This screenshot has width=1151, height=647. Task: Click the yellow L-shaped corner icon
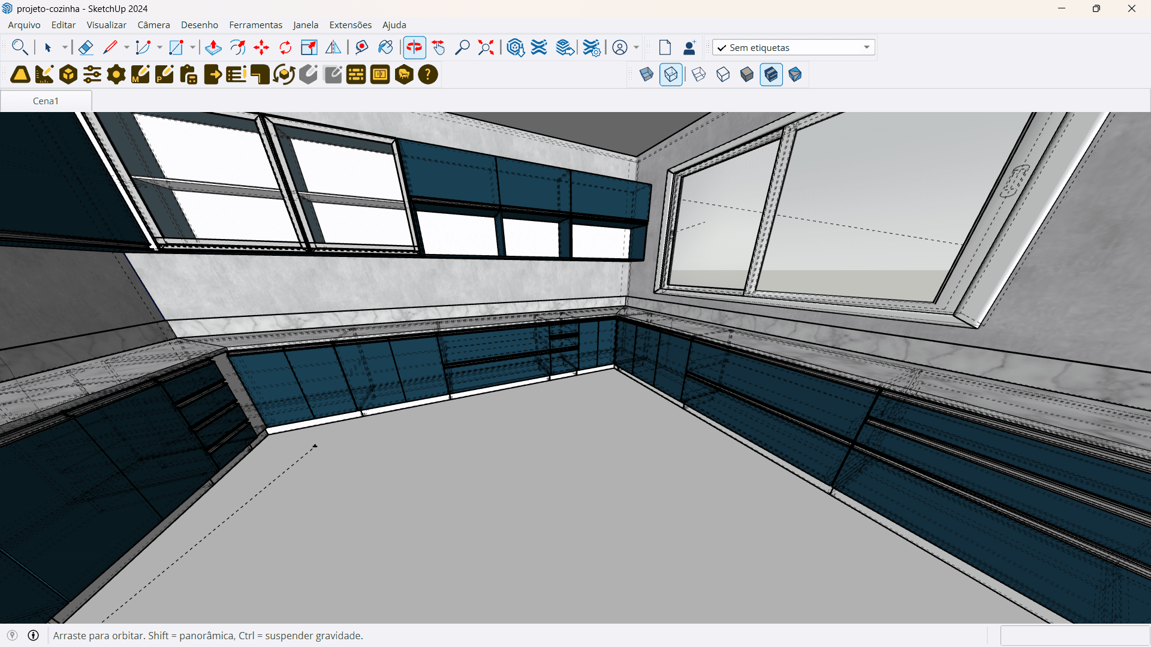(x=260, y=74)
